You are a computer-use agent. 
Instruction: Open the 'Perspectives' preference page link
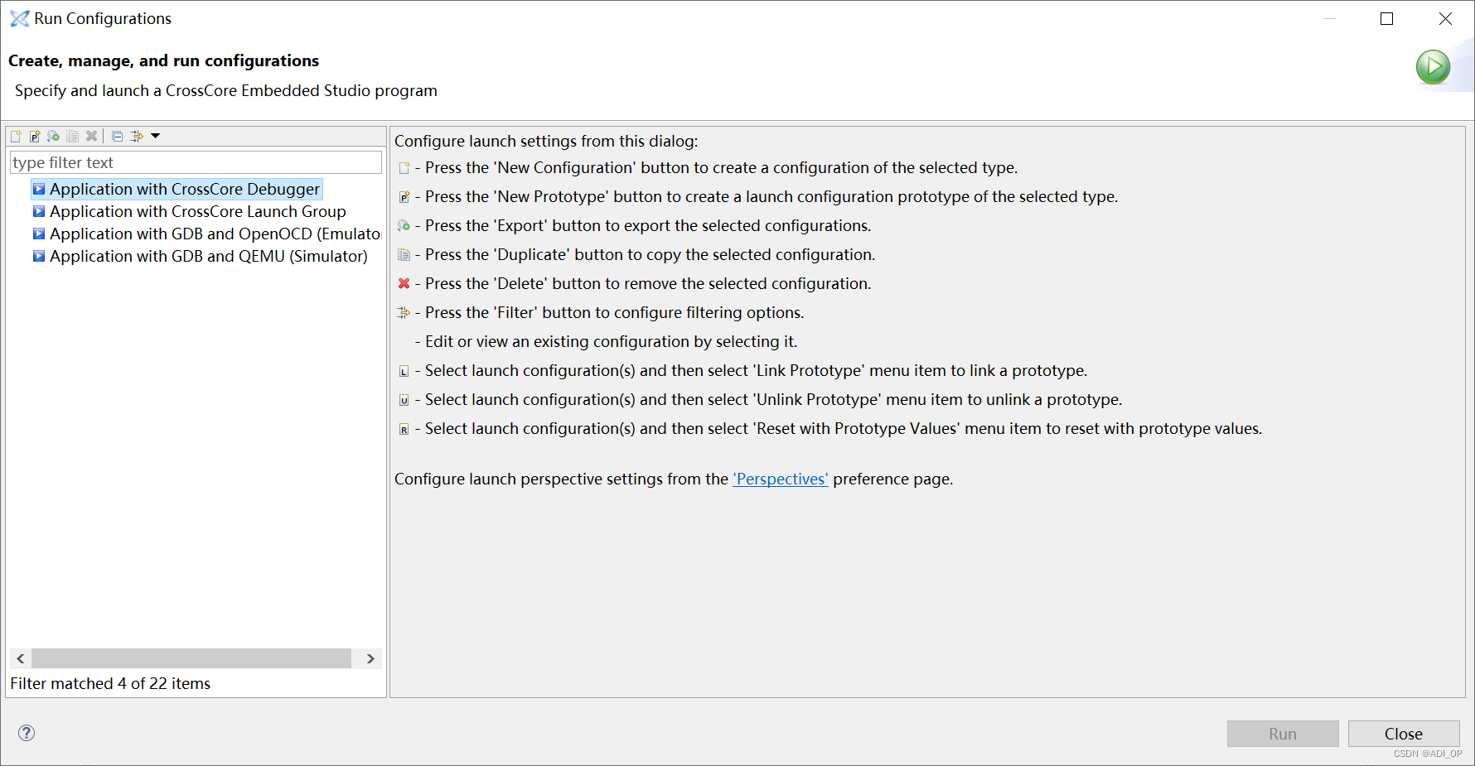tap(781, 479)
